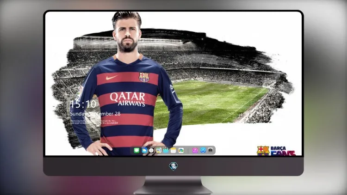347x195 pixels.
Task: Open the yellow Notes app in dock
Action: [x=173, y=151]
